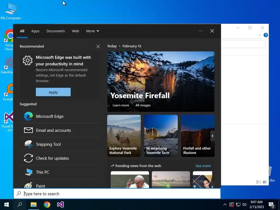
Task: Open All images for Yosemite Firefall
Action: [x=143, y=105]
